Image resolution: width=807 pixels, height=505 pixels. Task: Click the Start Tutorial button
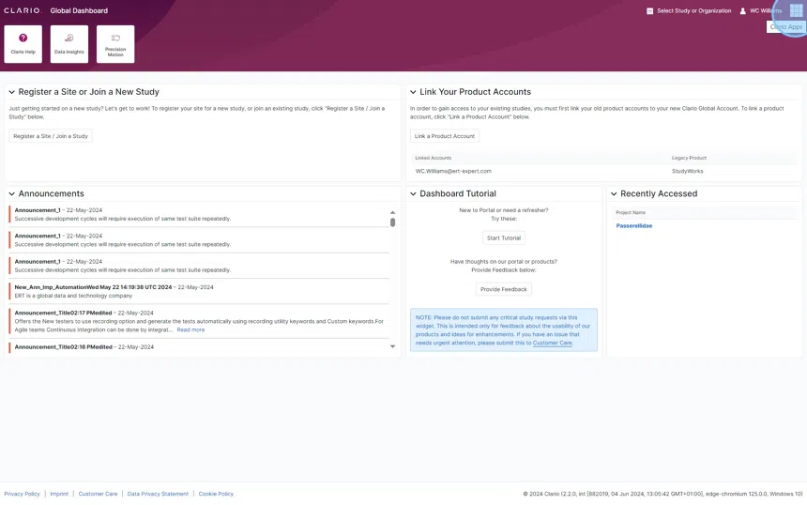click(x=504, y=237)
